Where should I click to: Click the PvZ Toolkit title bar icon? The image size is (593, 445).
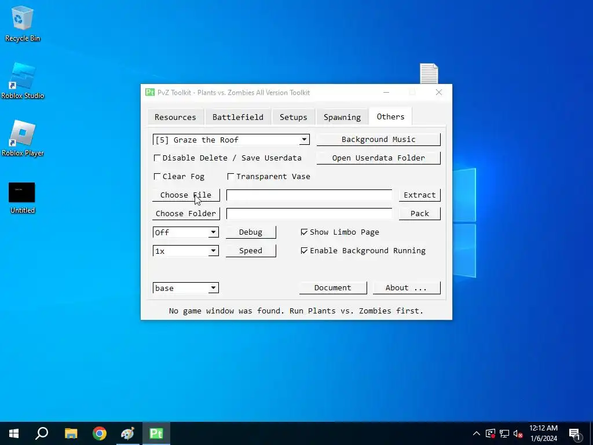coord(150,92)
